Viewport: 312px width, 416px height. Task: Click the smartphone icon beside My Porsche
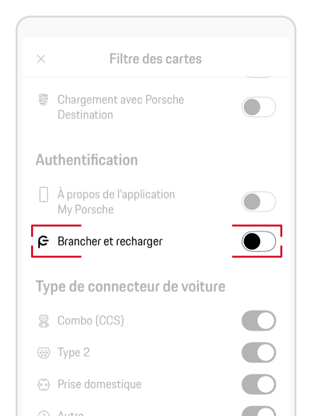click(43, 195)
